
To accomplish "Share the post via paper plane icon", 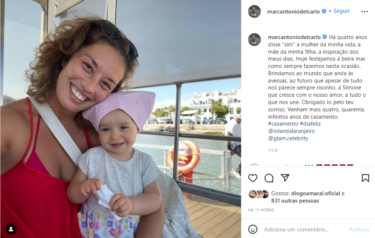I will (285, 178).
